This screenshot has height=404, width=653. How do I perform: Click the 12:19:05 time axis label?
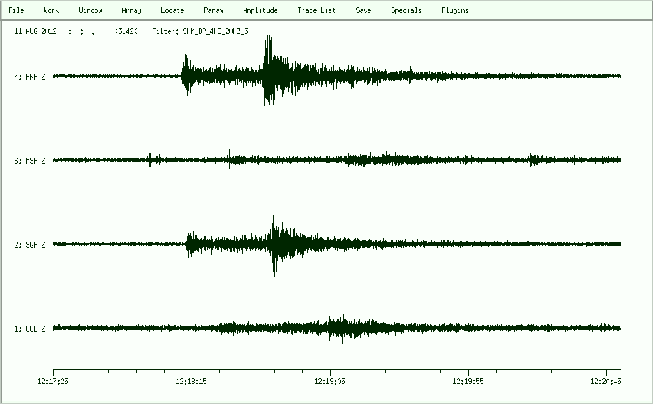pyautogui.click(x=330, y=381)
